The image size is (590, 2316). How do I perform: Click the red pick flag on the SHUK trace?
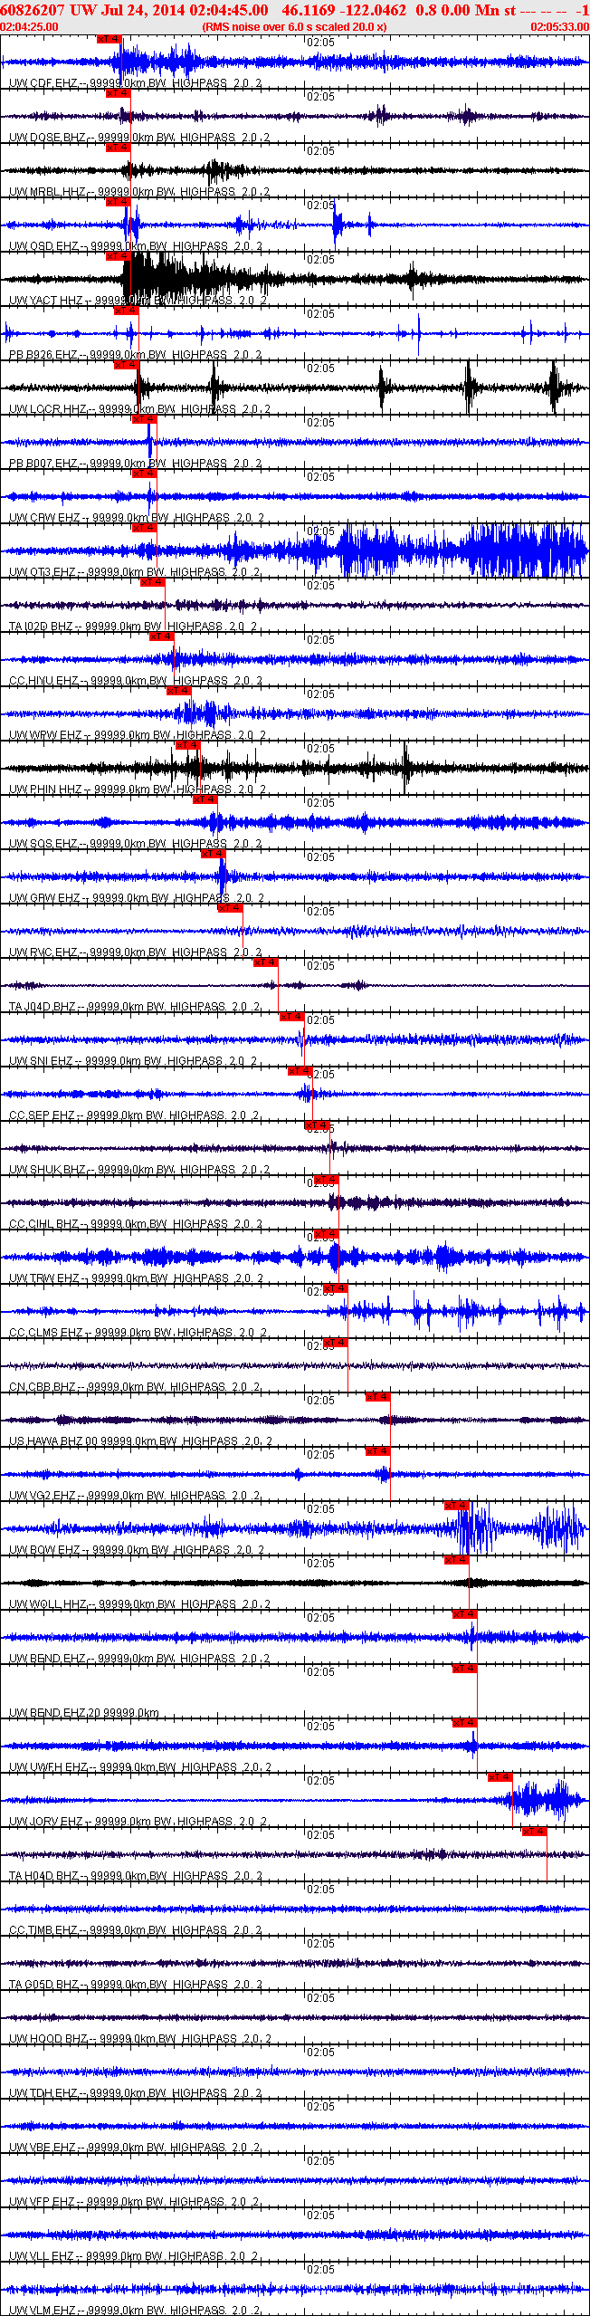click(x=318, y=1125)
